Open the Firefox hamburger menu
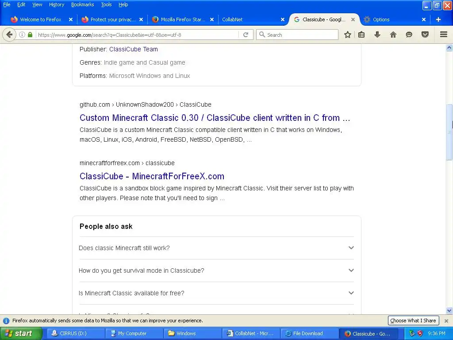Viewport: 453px width, 340px height. (x=444, y=35)
